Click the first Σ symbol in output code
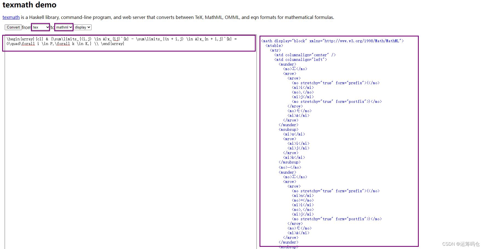Image resolution: width=484 pixels, height=249 pixels. pyautogui.click(x=294, y=69)
